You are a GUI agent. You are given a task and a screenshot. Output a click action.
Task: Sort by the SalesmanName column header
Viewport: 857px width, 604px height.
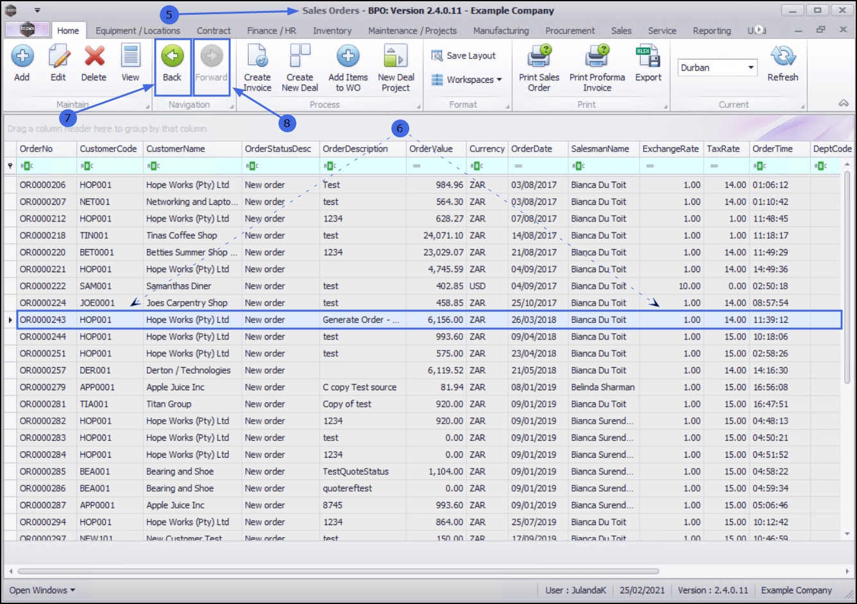[604, 149]
